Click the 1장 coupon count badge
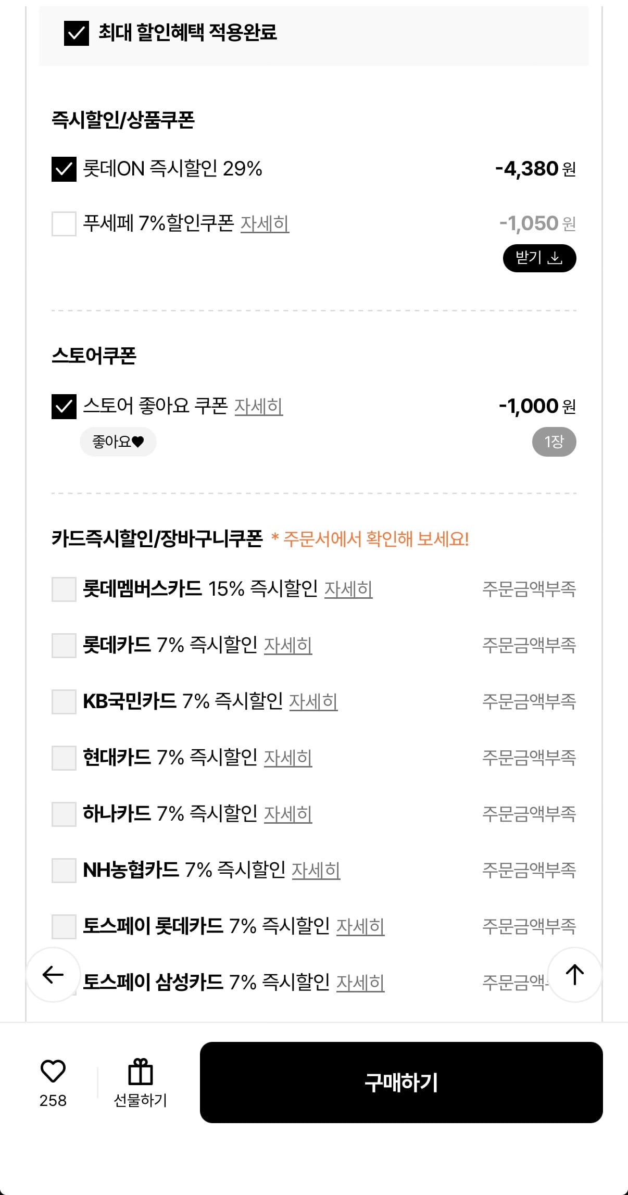This screenshot has width=628, height=1195. click(554, 441)
